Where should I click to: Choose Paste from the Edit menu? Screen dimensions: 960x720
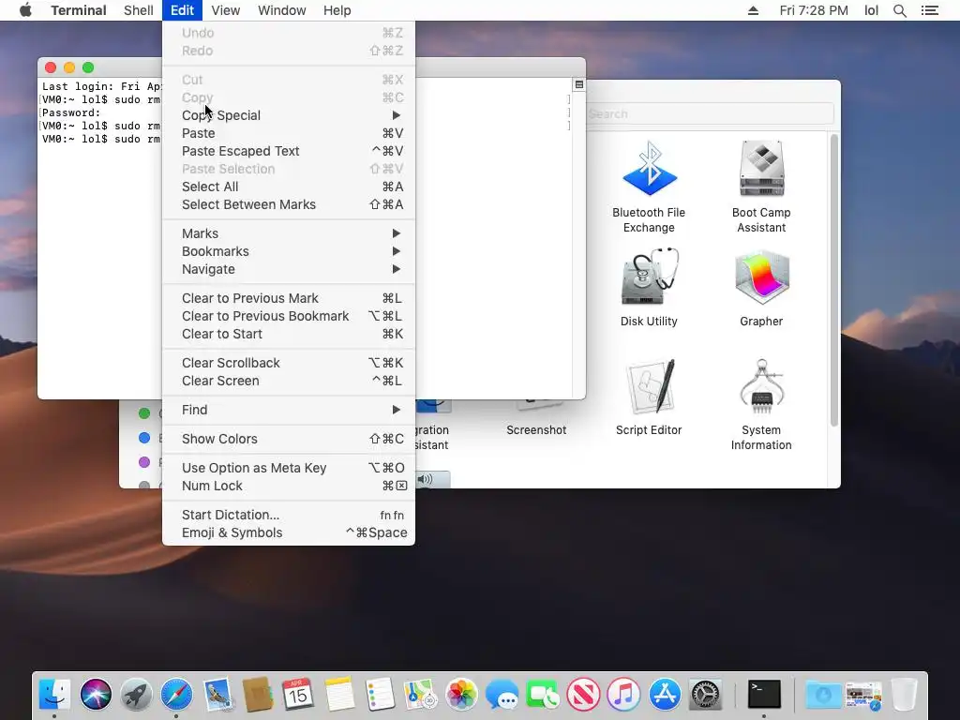[289, 133]
